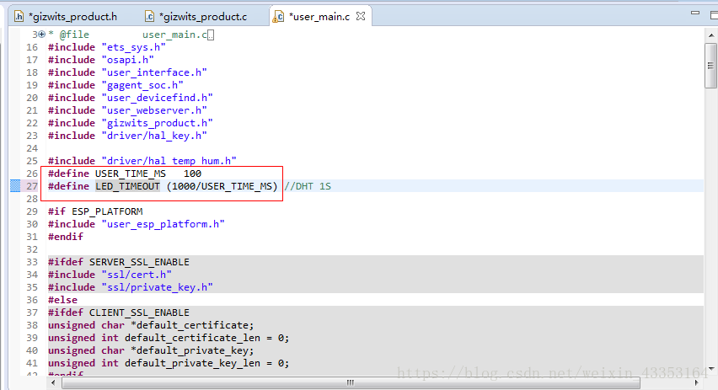
Task: Click the warning C file icon on user_main.c tab
Action: 278,17
